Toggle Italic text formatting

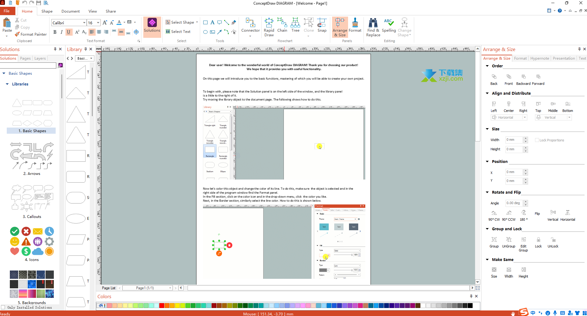[x=61, y=32]
